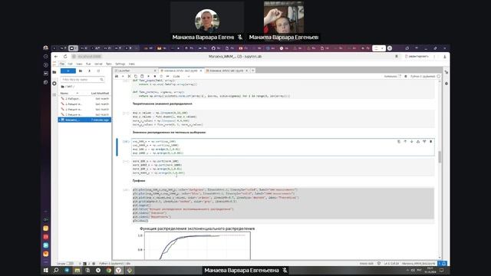The width and height of the screenshot is (491, 276).
Task: Open a new browser tab with plus button
Action: (x=390, y=48)
